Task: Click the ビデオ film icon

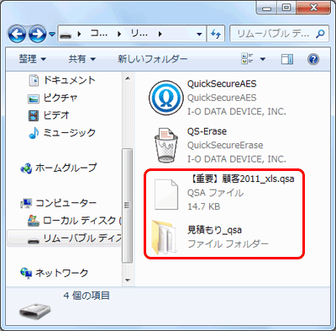Action: pyautogui.click(x=34, y=115)
